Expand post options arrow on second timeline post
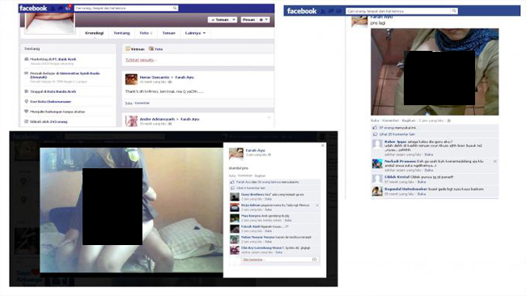 [269, 117]
